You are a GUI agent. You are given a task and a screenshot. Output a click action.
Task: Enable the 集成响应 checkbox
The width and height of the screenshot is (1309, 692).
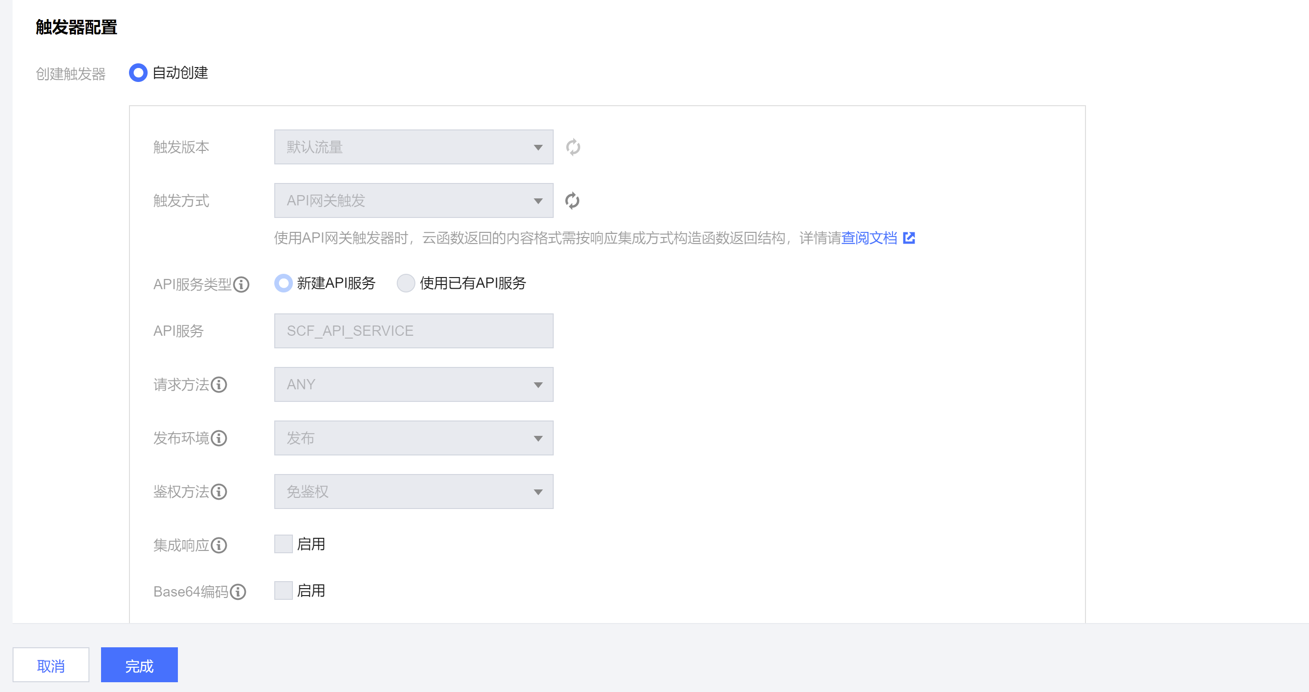[x=284, y=544]
